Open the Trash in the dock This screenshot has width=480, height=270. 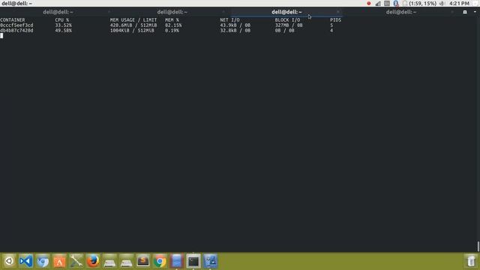coord(471,261)
